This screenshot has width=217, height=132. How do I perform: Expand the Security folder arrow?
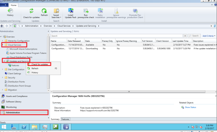click(x=2, y=78)
